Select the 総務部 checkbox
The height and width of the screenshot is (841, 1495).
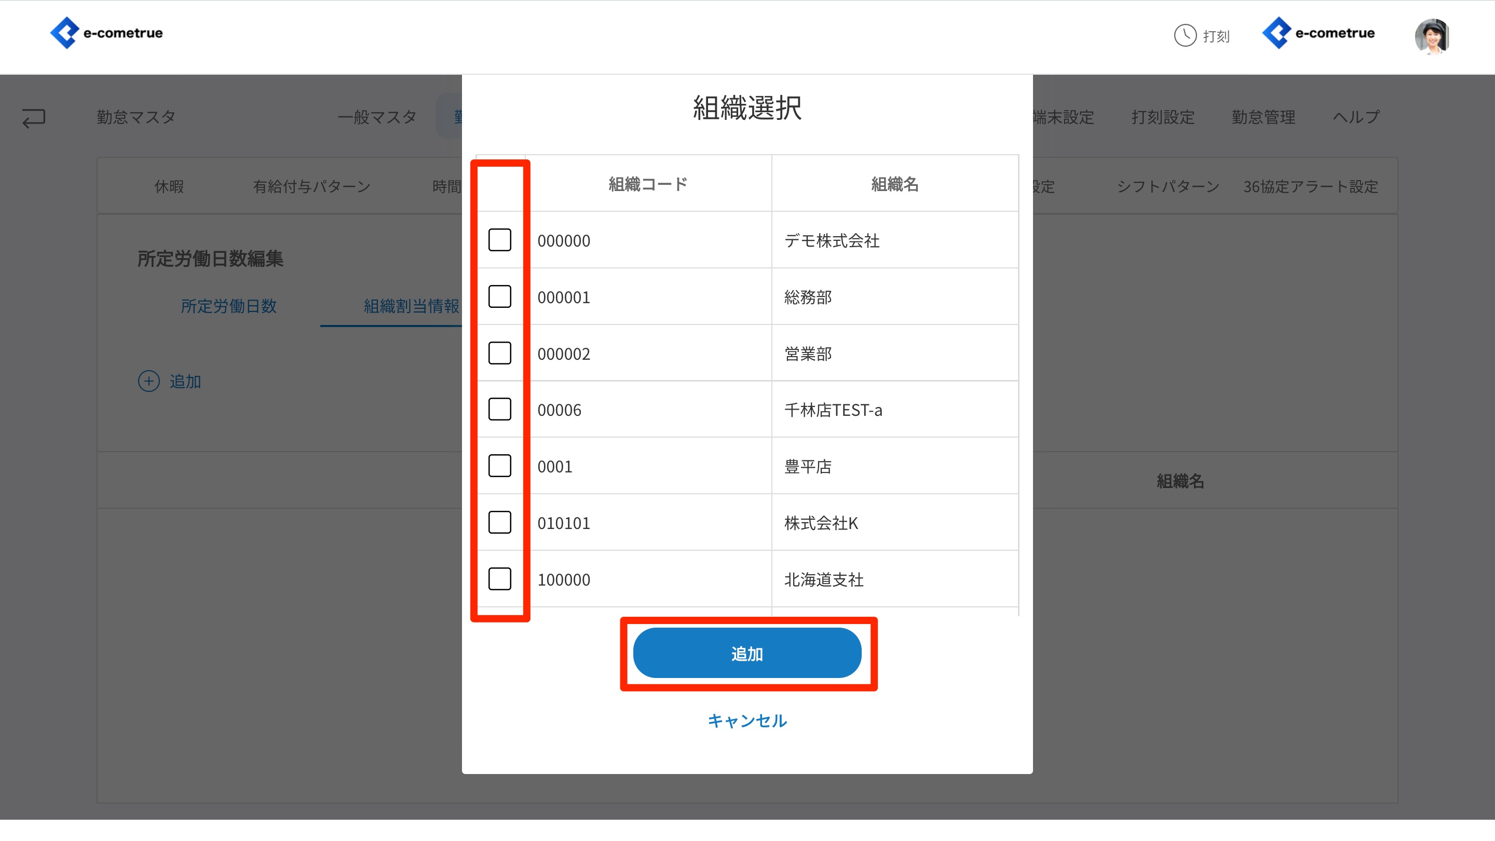pyautogui.click(x=499, y=296)
